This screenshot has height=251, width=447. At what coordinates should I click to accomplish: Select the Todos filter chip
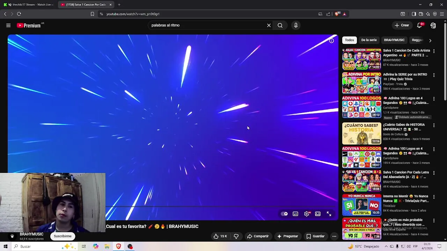pos(350,40)
